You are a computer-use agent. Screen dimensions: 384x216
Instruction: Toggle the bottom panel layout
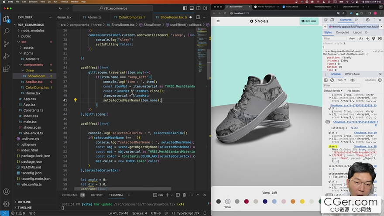click(x=192, y=8)
